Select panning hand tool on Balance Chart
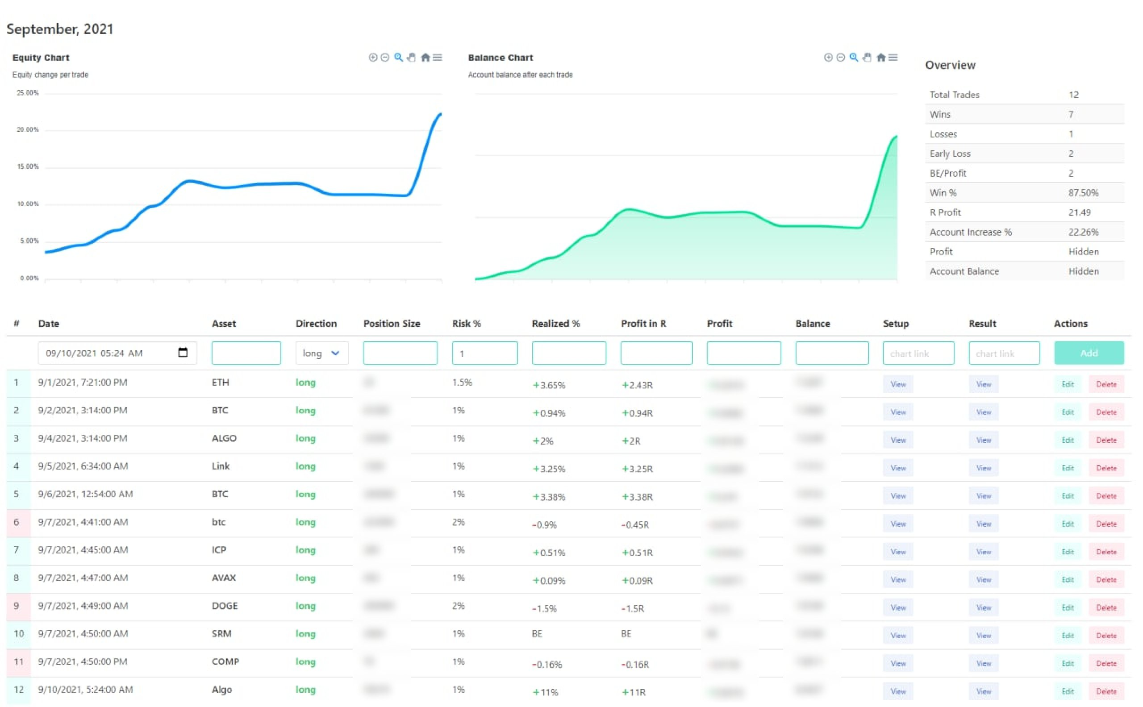Image resolution: width=1143 pixels, height=707 pixels. (867, 58)
